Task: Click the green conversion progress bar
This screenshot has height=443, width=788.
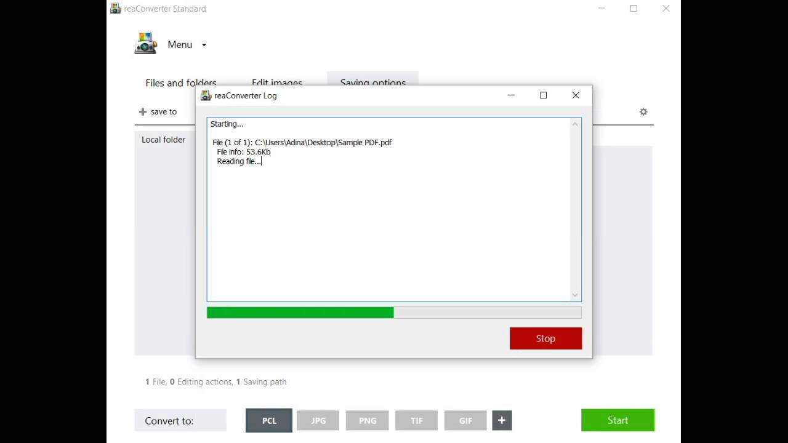Action: coord(394,313)
